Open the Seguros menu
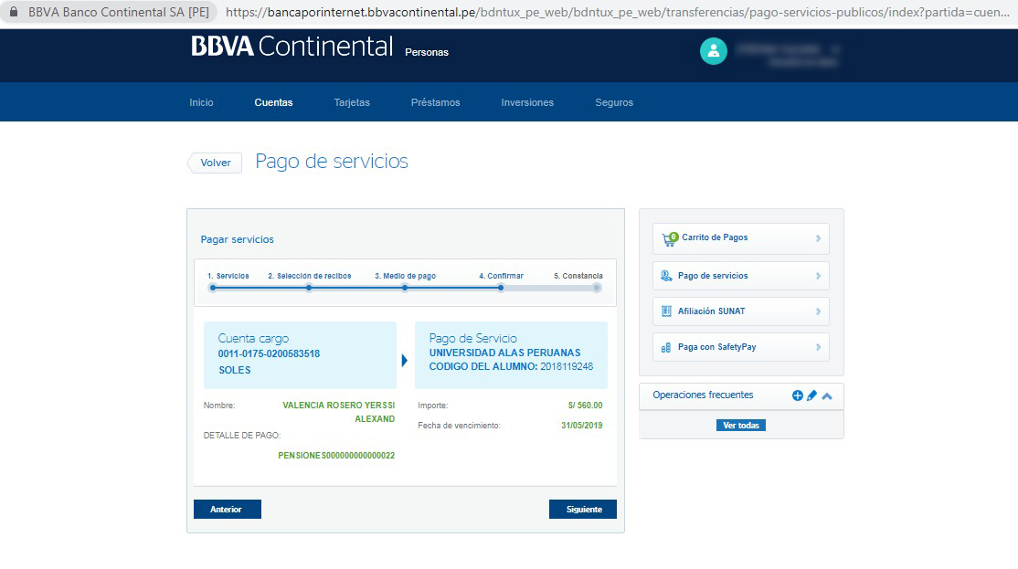The width and height of the screenshot is (1018, 569). click(x=614, y=102)
